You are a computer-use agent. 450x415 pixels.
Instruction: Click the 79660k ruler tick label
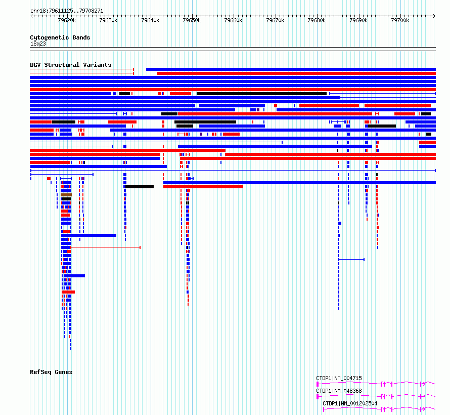(x=233, y=20)
